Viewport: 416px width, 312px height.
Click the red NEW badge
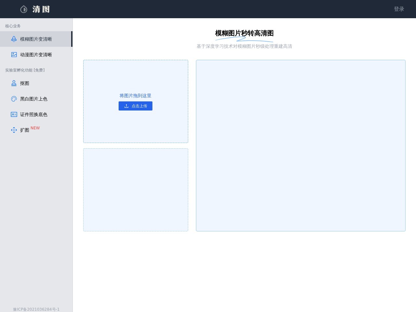35,128
